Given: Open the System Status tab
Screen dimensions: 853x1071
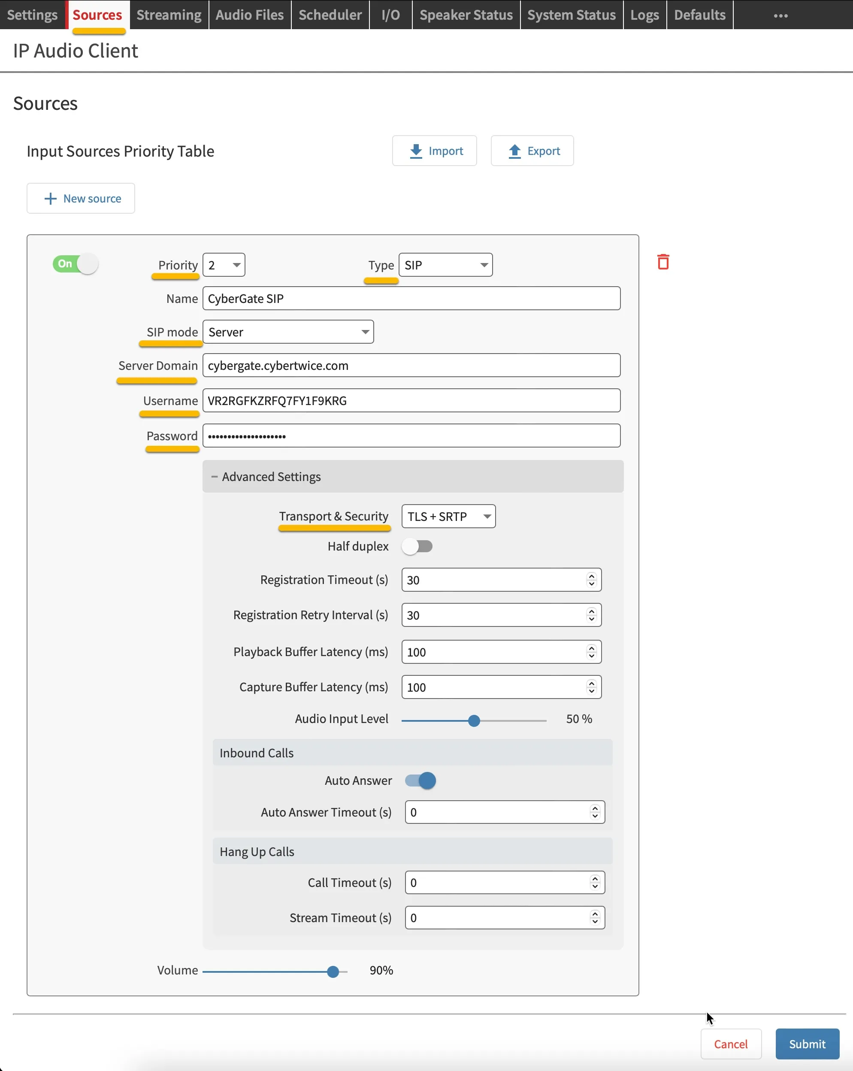Looking at the screenshot, I should [x=572, y=15].
